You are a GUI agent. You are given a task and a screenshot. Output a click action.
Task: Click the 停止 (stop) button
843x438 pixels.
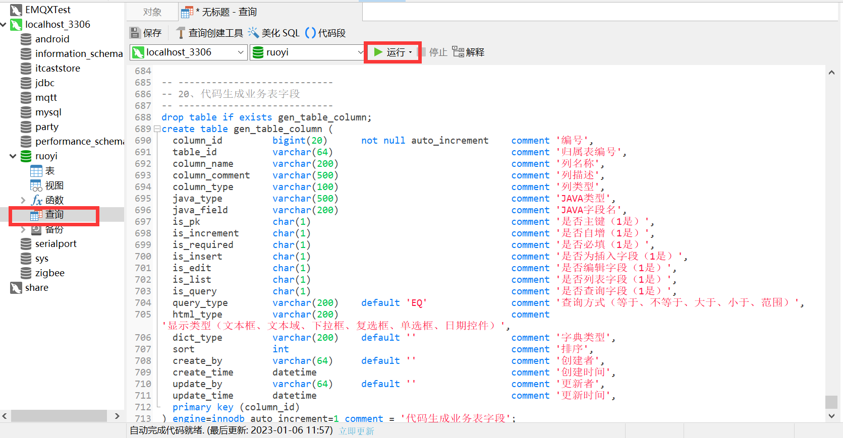[435, 52]
